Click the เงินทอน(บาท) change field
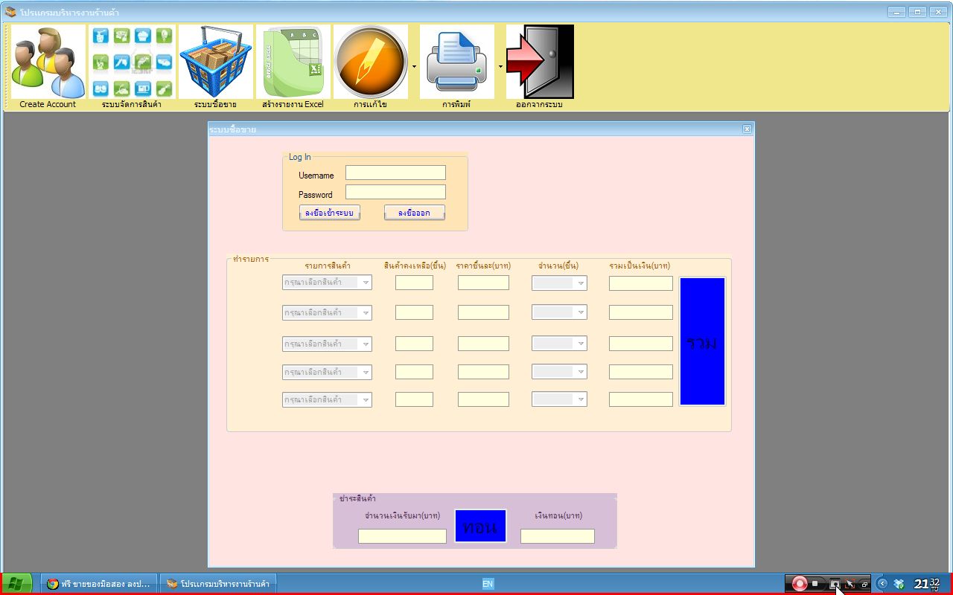This screenshot has height=595, width=953. coord(558,536)
